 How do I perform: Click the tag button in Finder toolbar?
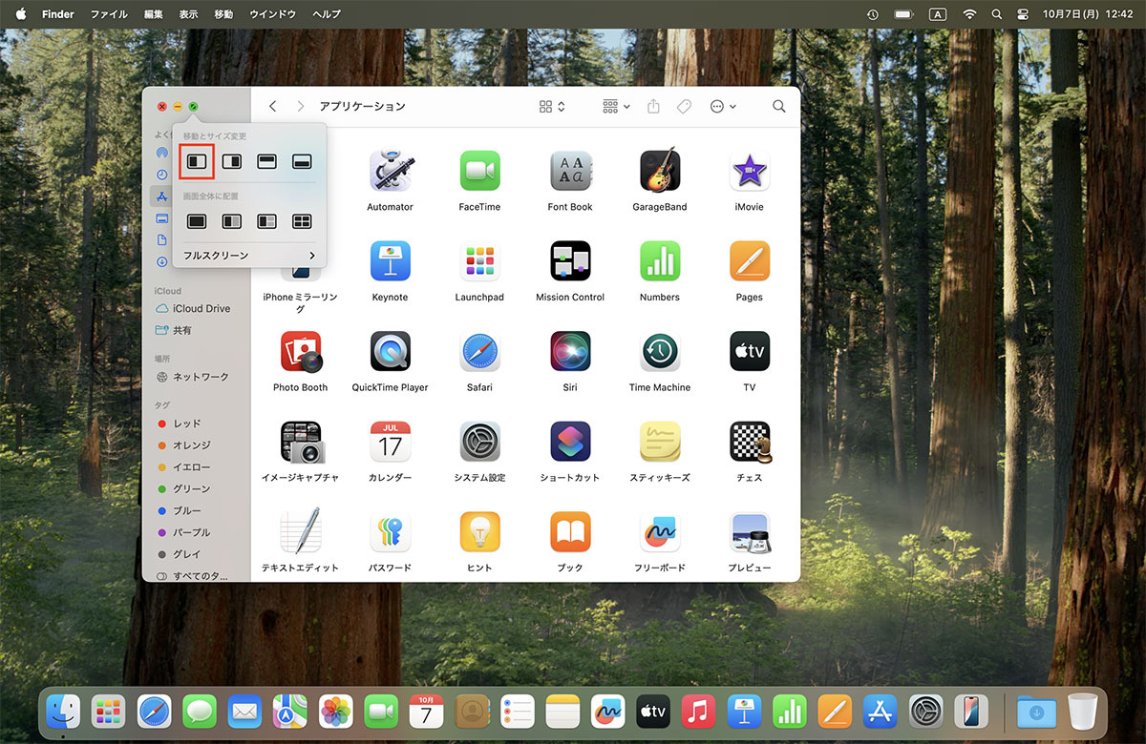click(684, 107)
